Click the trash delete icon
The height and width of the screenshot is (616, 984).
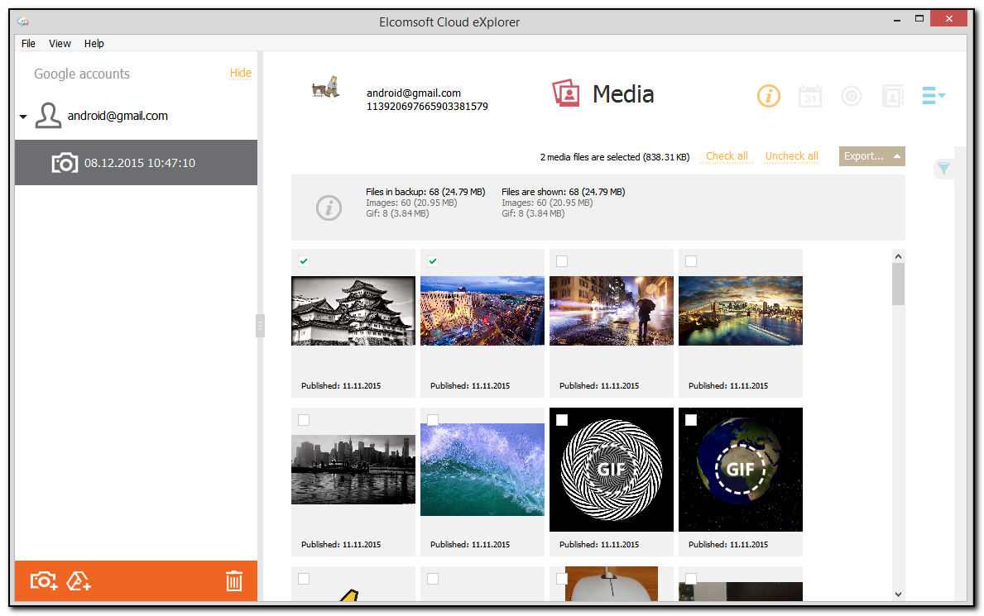[234, 580]
